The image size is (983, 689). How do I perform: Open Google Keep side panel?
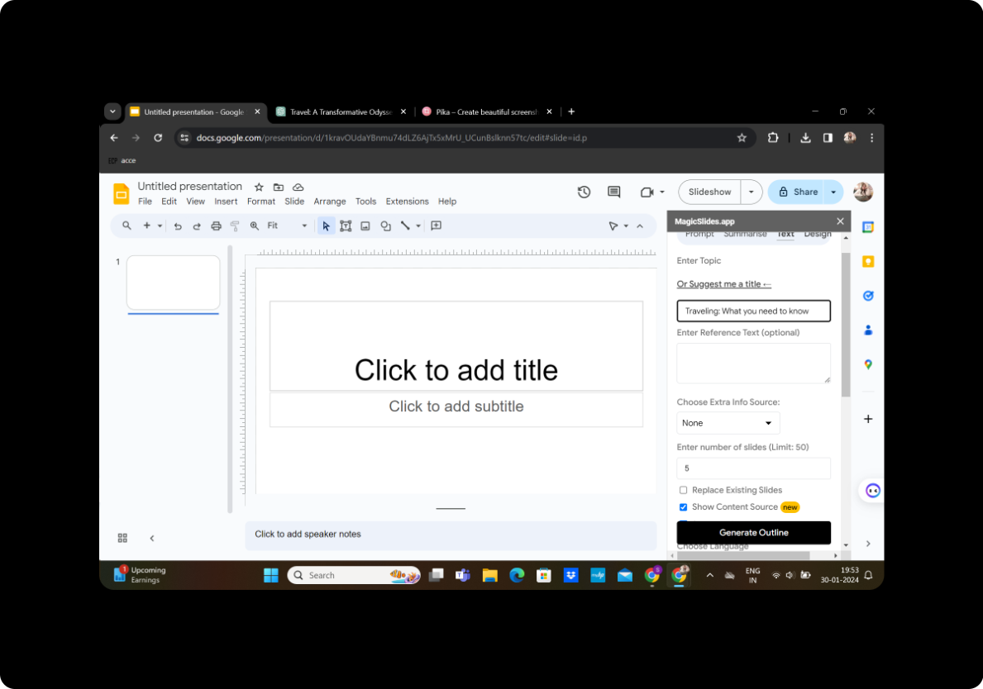pyautogui.click(x=868, y=261)
